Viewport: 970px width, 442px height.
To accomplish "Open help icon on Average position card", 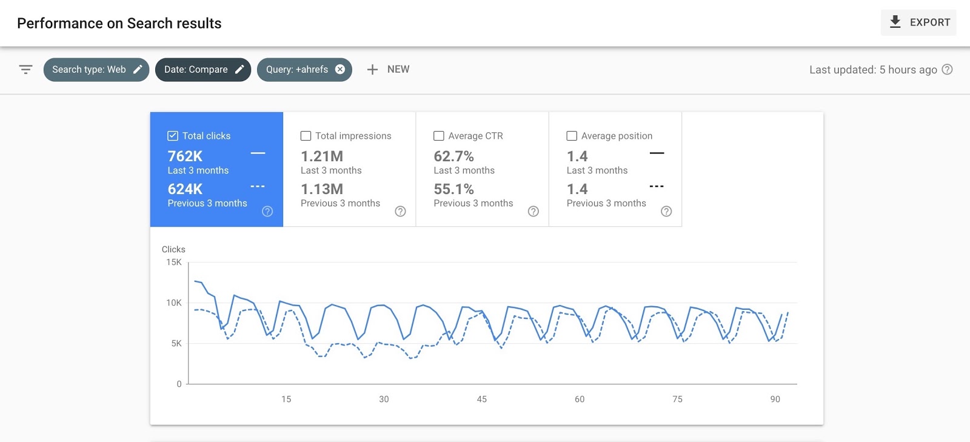I will click(666, 211).
